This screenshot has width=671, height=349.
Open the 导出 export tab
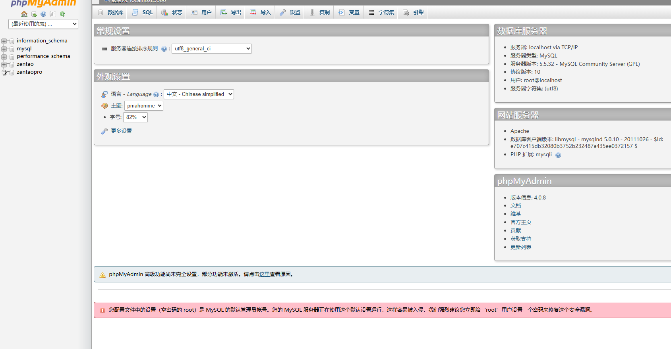230,12
